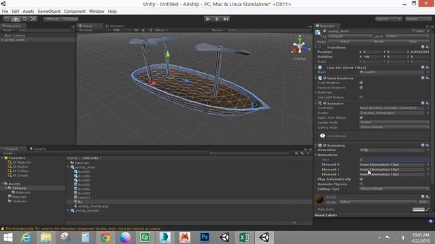The image size is (435, 244).
Task: Open the Culling Type dropdown
Action: (394, 189)
